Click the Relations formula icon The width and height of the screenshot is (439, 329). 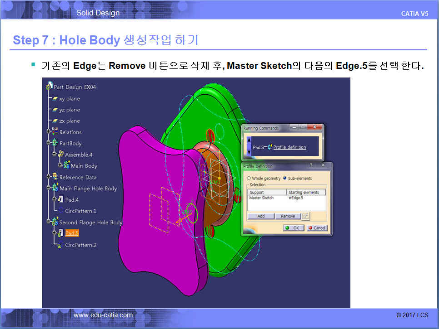coord(55,132)
